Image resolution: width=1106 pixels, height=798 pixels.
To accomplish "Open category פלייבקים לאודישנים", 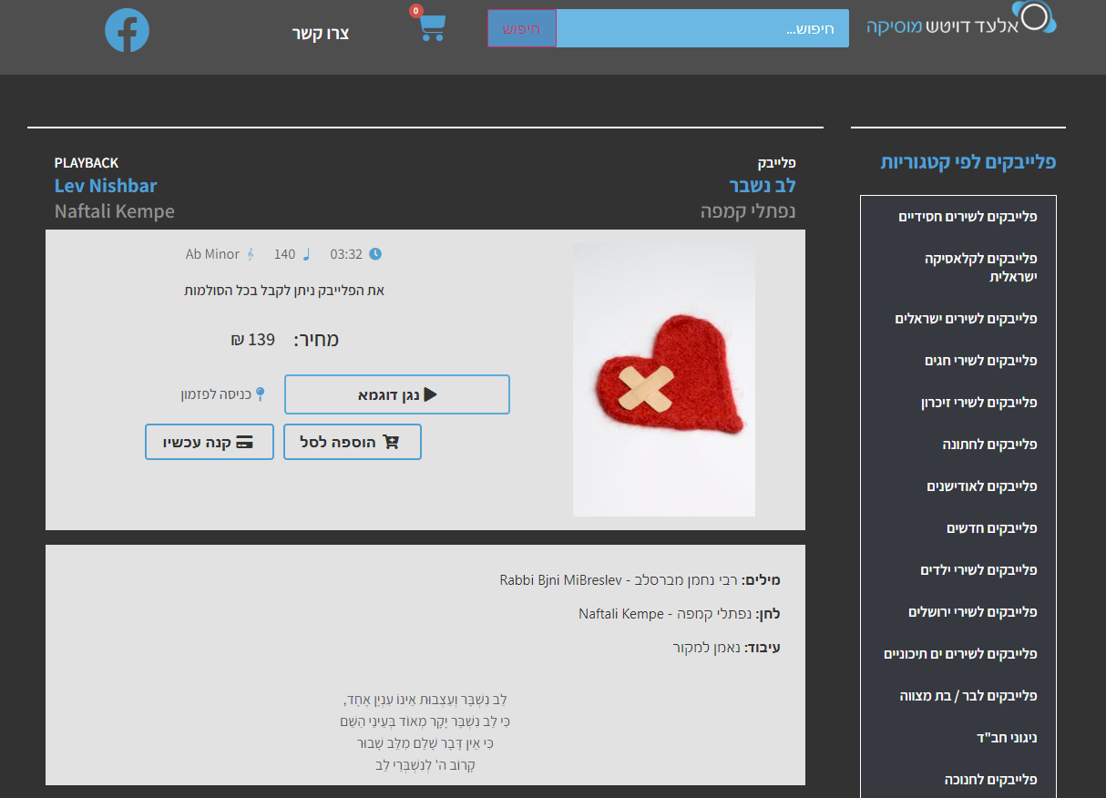I will (982, 486).
